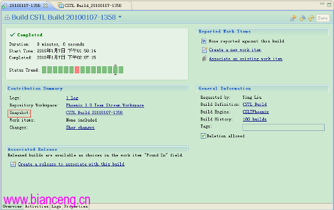Click the green Completed checkmark icon
Viewport: 334px width, 210px height.
pos(12,34)
